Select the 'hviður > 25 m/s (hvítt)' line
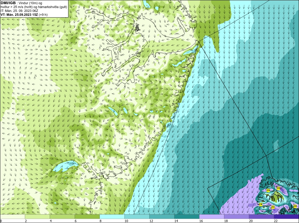Viewport: 299px width, 223px height. point(16,7)
